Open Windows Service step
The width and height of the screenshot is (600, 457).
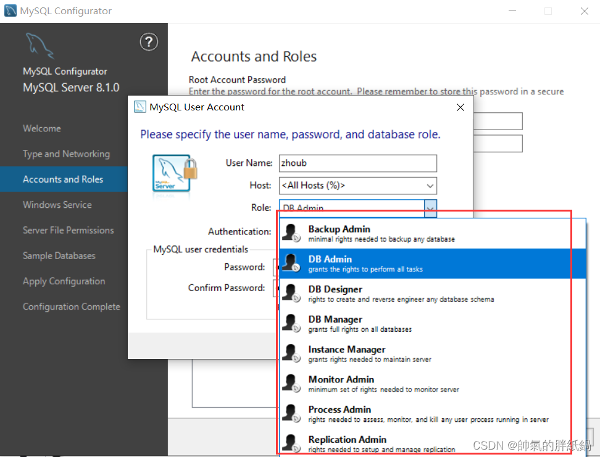click(57, 205)
